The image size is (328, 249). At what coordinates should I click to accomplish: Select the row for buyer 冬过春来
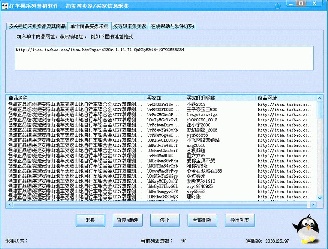[162, 176]
